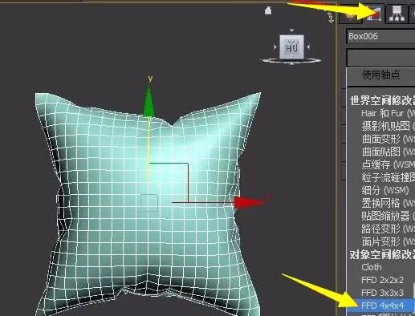The height and width of the screenshot is (316, 415).
Task: Click the ViewCube left arrow
Action: 275,47
